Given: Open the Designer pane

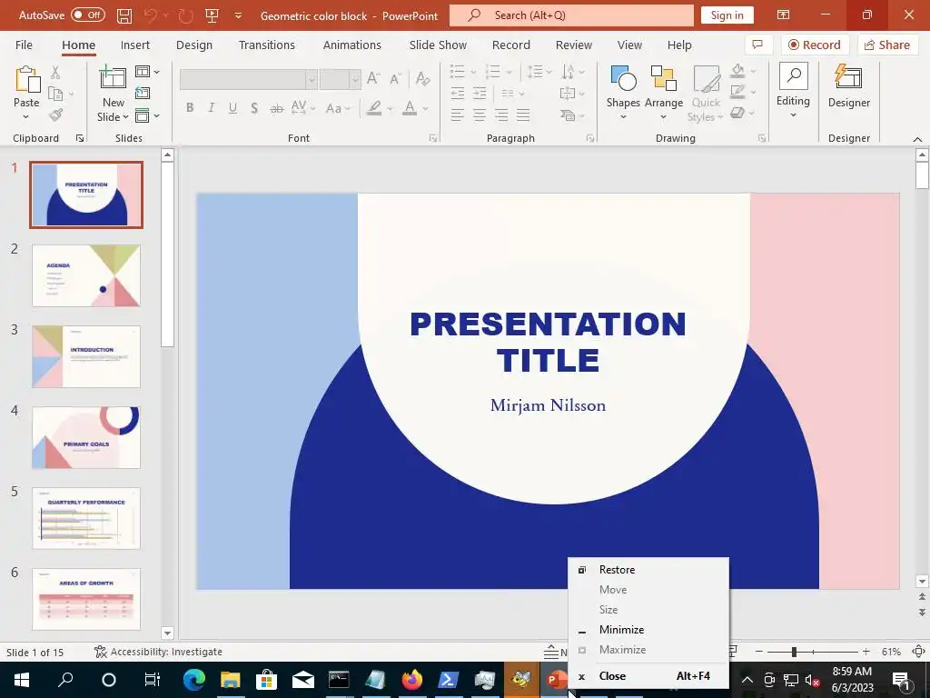Looking at the screenshot, I should point(849,86).
